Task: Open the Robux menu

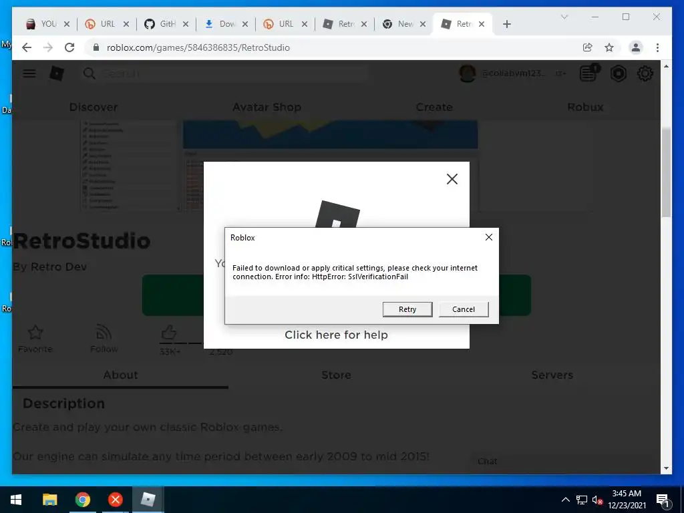Action: point(585,107)
